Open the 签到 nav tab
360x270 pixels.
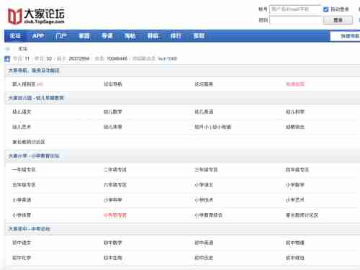tap(199, 36)
